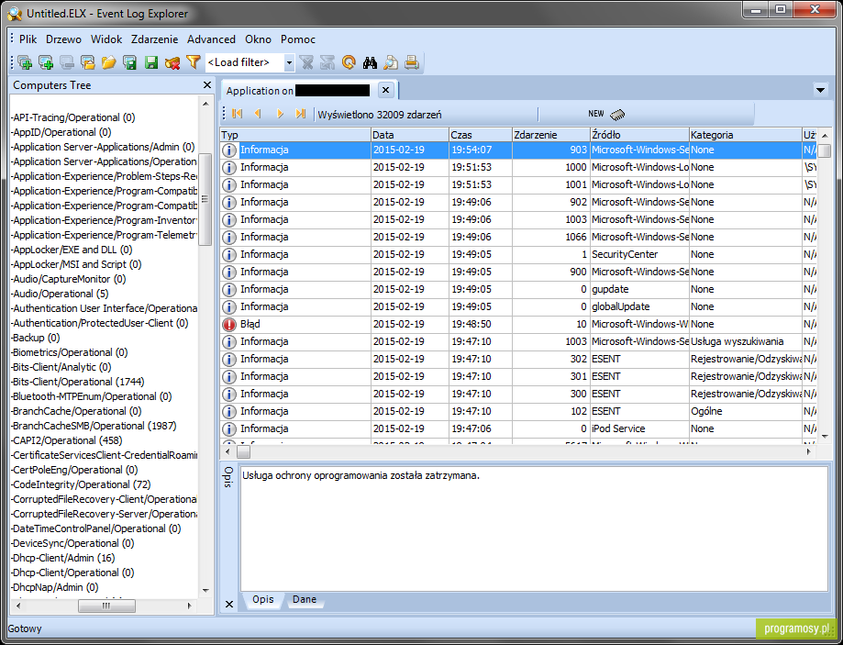The height and width of the screenshot is (645, 843).
Task: Click the grayed second filter-removal icon
Action: pos(327,62)
